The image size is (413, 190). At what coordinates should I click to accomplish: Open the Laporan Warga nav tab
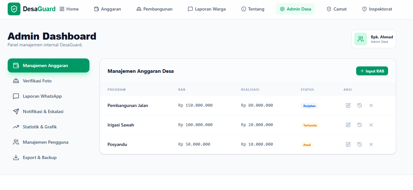pyautogui.click(x=207, y=9)
